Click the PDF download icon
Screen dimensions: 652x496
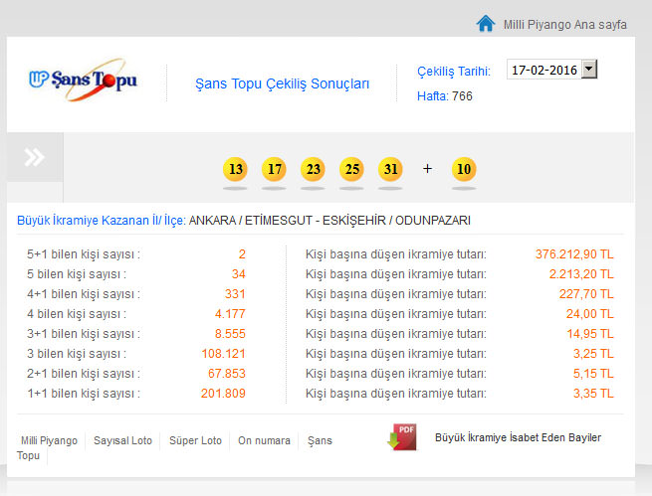click(x=402, y=437)
